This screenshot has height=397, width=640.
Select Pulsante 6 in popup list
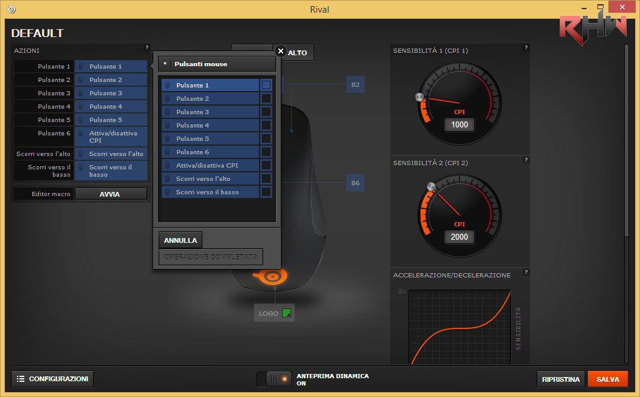pos(210,152)
